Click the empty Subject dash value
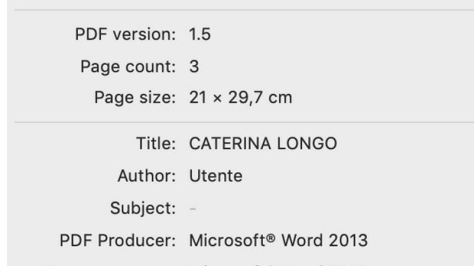This screenshot has width=474, height=266. coord(192,208)
